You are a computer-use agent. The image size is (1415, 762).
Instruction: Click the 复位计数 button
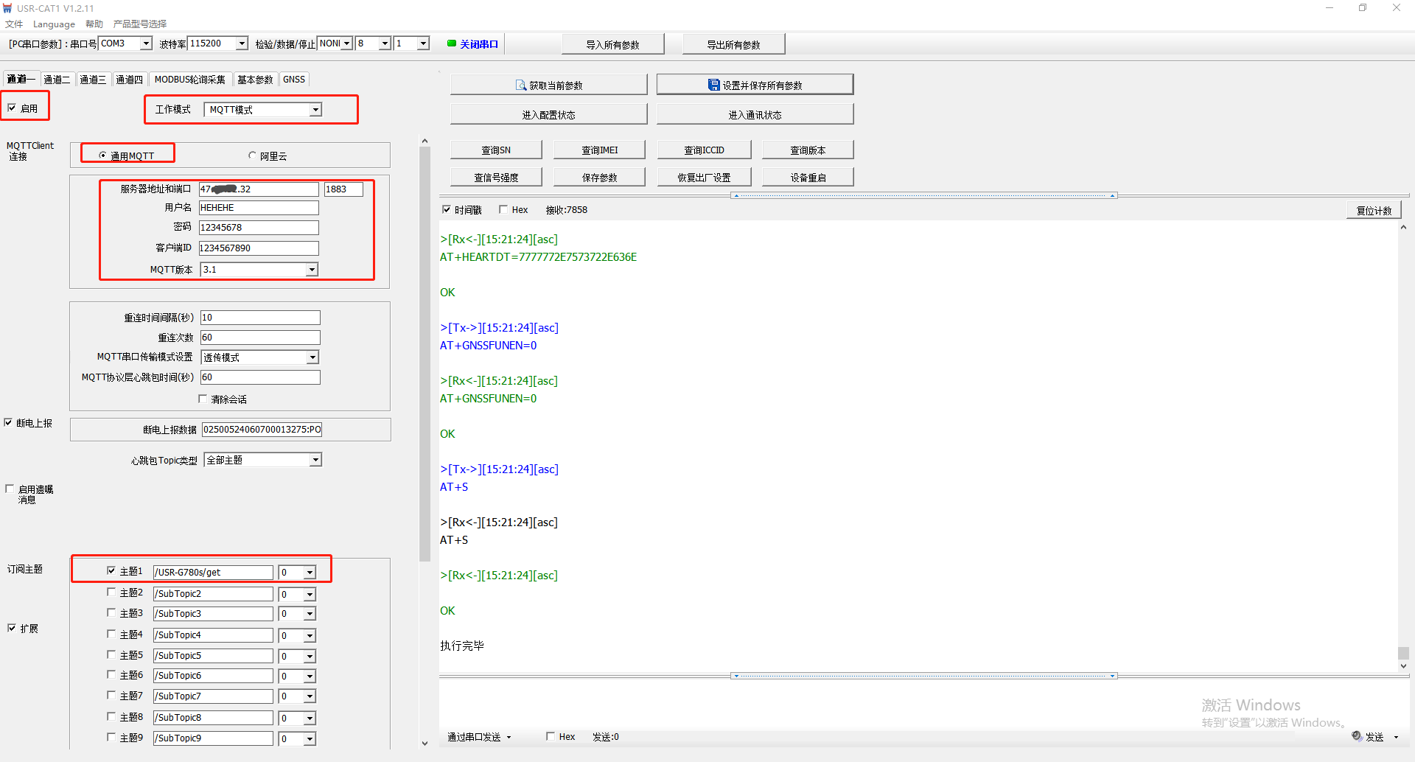pos(1374,211)
